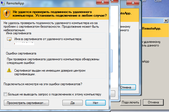169x112 pixels.
Task: Close the third RemoteApp window with red X
Action: point(133,2)
